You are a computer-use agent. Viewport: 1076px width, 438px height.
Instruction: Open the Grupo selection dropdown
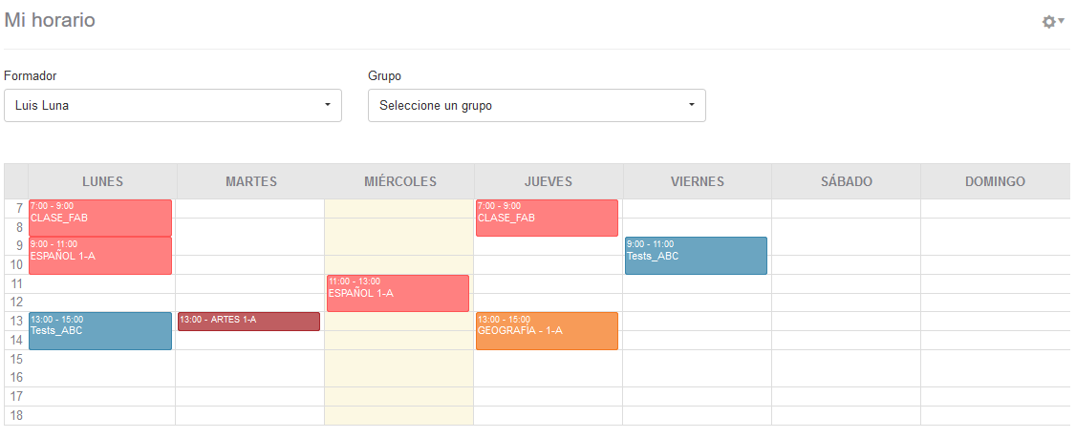(536, 105)
